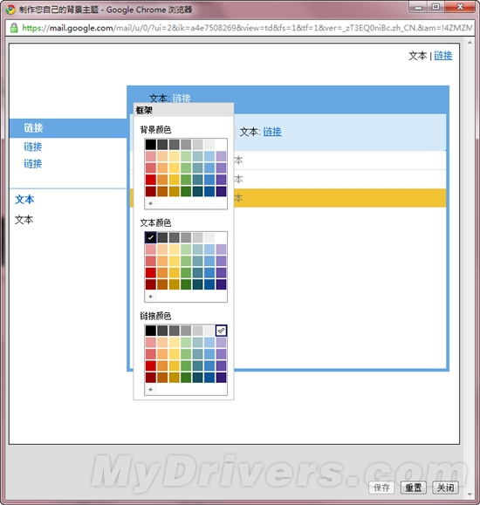Choose bright red in 背景颜色 palette
The height and width of the screenshot is (505, 480).
tap(150, 180)
